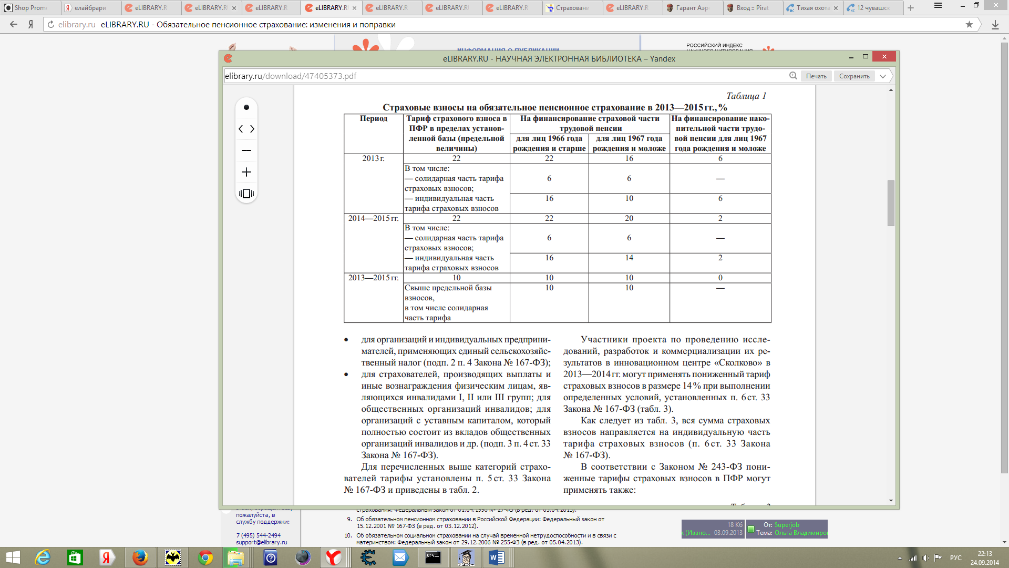
Task: Click reference 10 text on background page
Action: (x=486, y=539)
